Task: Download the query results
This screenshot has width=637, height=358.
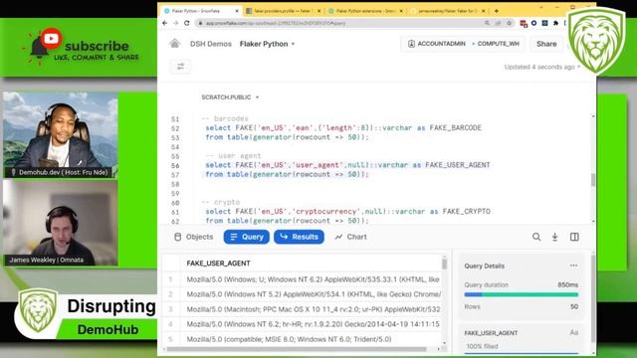Action: tap(554, 237)
